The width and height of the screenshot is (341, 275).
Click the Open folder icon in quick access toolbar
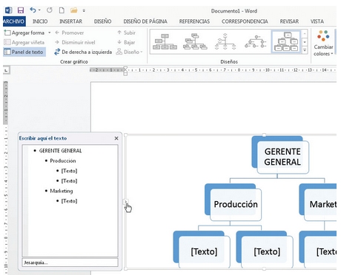coord(73,10)
